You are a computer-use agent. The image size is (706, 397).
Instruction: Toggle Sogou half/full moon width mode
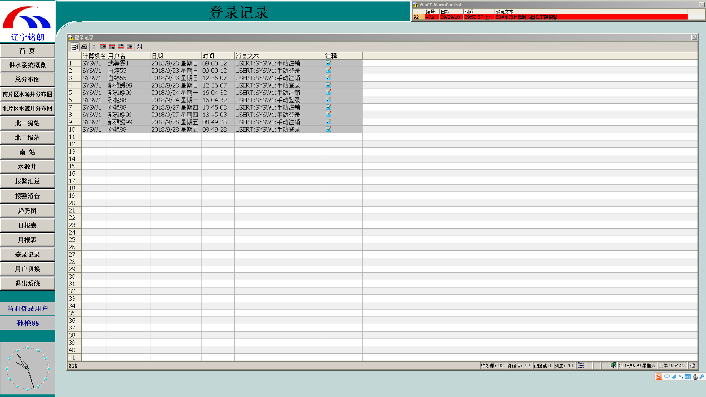click(x=674, y=376)
